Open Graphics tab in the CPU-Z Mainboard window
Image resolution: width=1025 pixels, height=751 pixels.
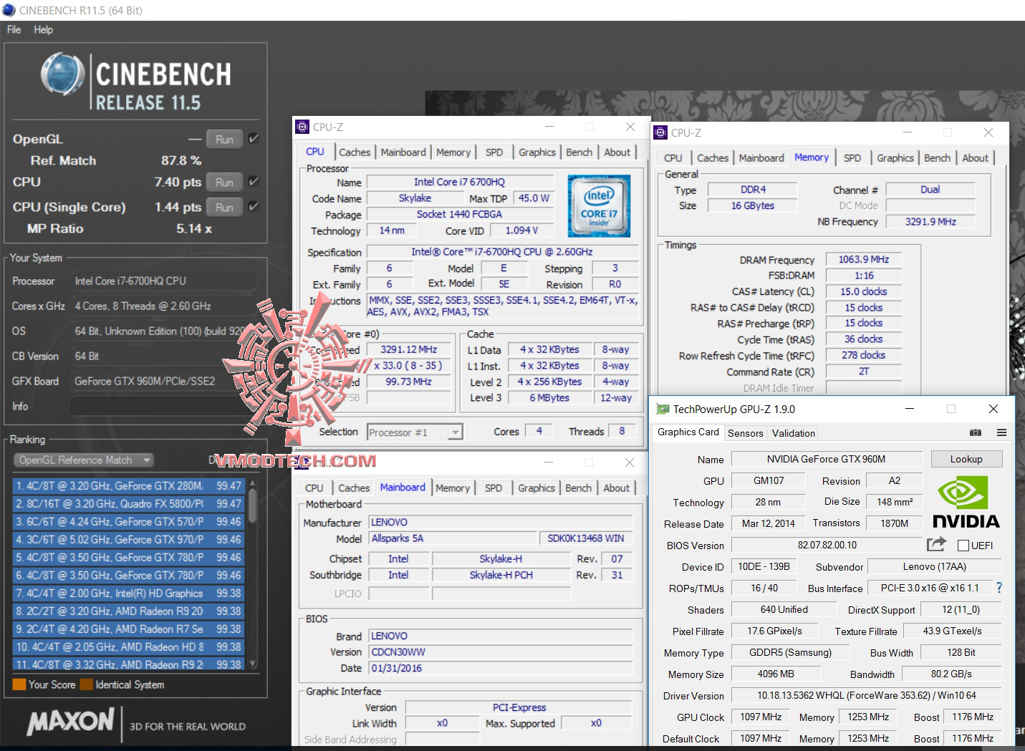tap(536, 488)
